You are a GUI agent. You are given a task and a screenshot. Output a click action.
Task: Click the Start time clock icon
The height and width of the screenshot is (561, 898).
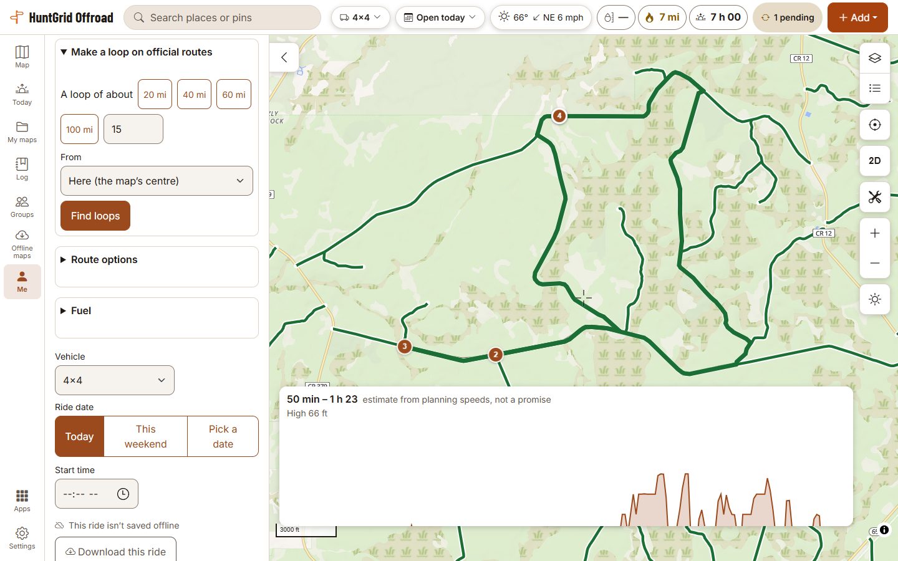click(x=123, y=494)
